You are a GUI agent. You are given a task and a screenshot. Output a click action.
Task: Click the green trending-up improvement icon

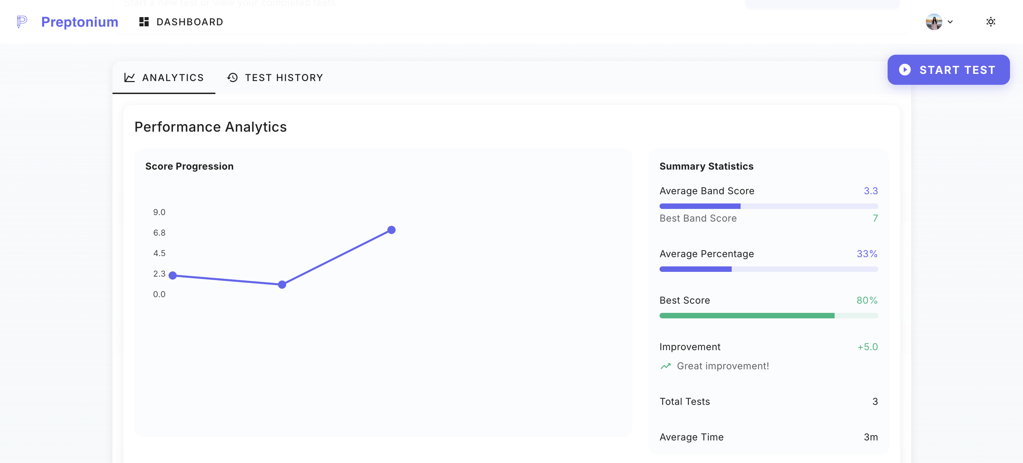665,366
